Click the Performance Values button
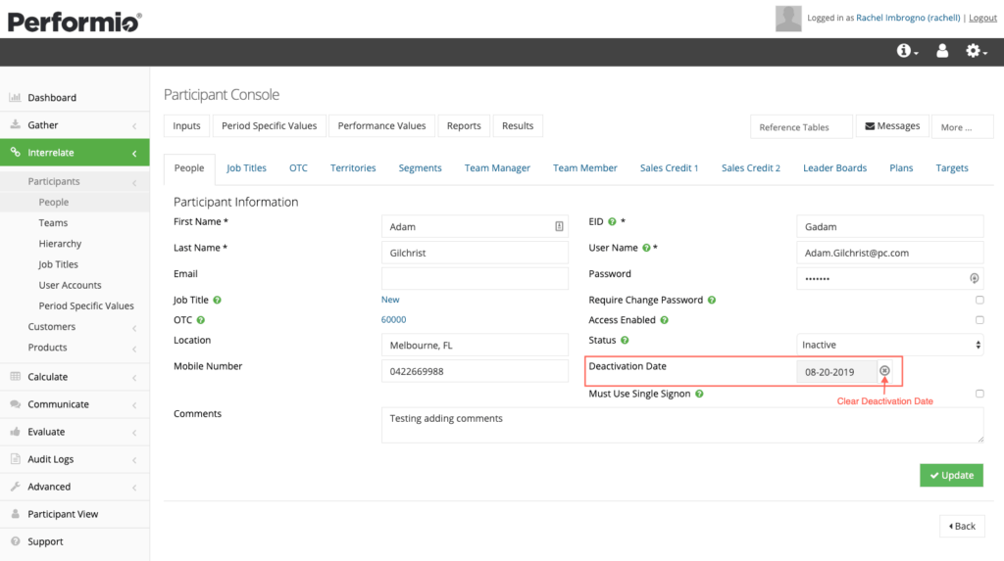 point(381,126)
